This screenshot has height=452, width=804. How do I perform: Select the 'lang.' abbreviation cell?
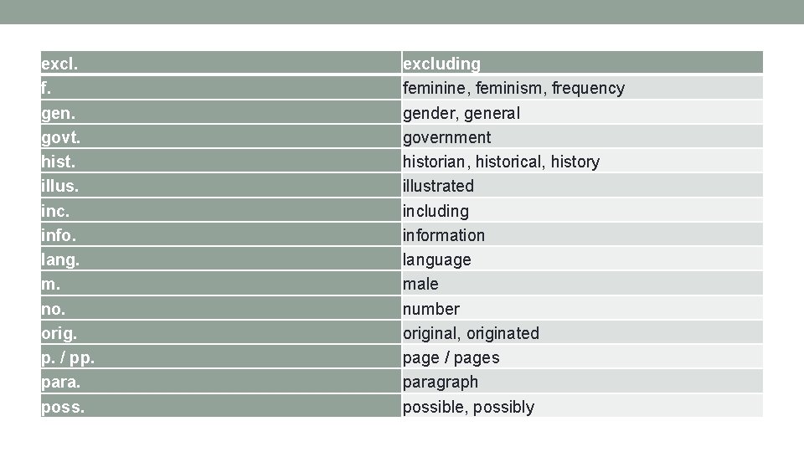(x=60, y=259)
